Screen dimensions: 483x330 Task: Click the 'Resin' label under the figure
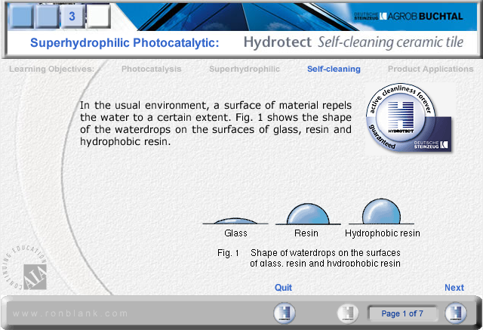coord(306,233)
